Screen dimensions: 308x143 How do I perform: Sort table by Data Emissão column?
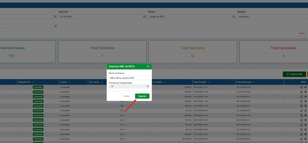[209, 82]
